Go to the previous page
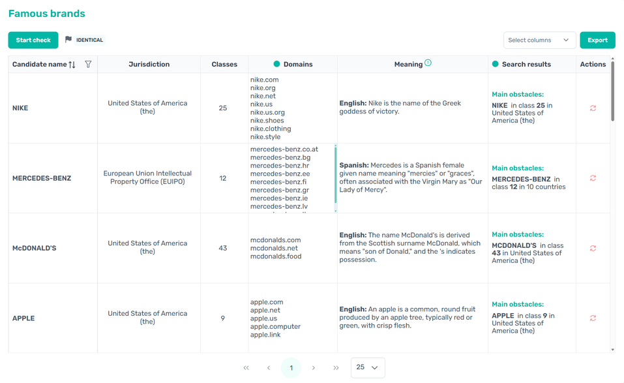Screen dimensions: 624x383 pos(269,368)
